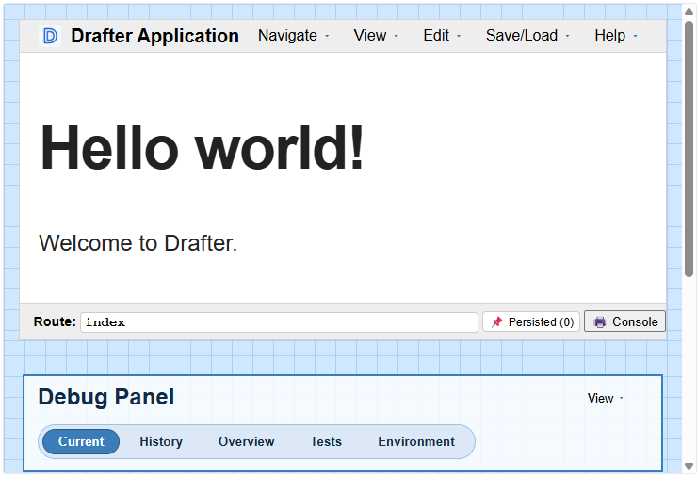Open the Help dropdown menu
The height and width of the screenshot is (478, 697).
point(616,35)
